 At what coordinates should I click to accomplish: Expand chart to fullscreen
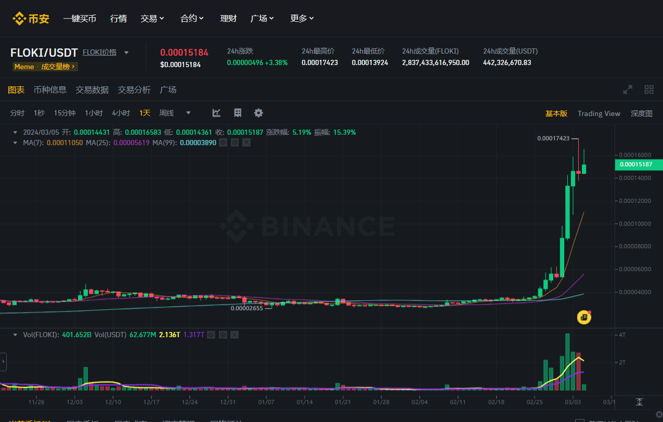628,89
